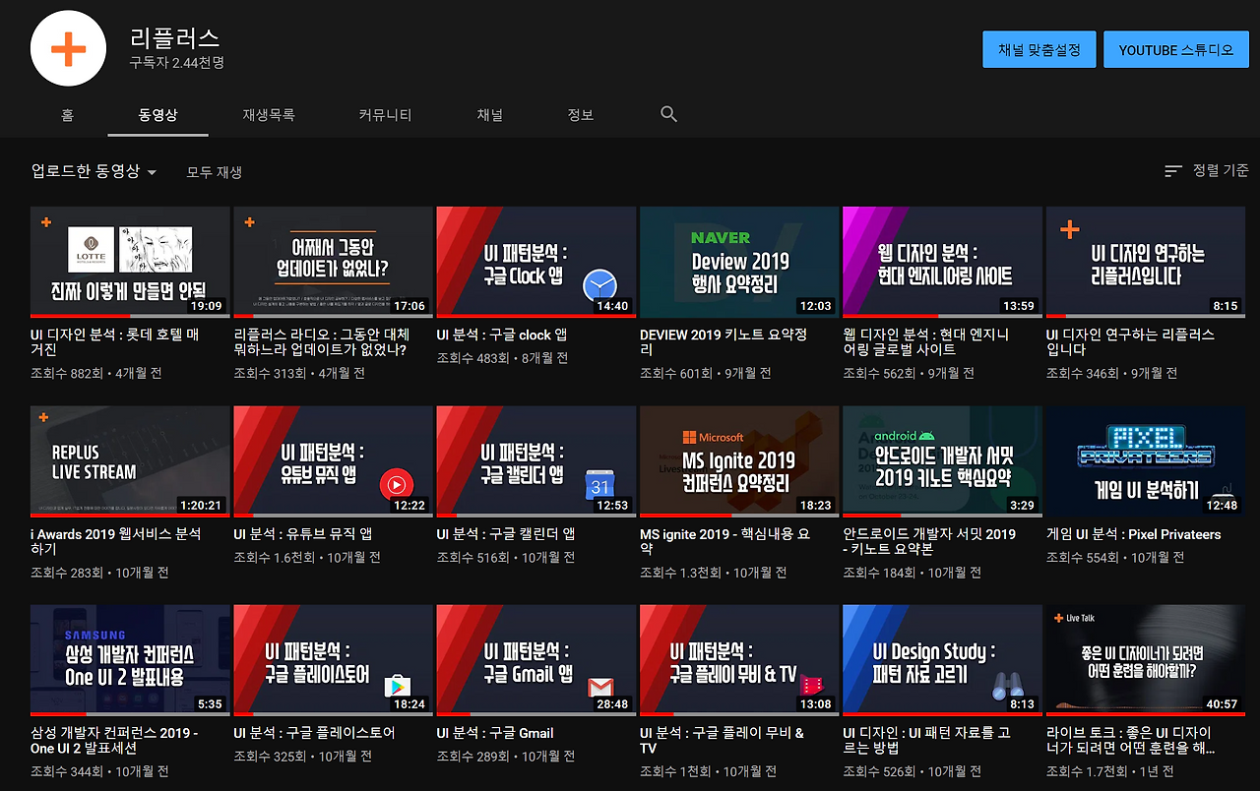Open title 'UI 분석 : 구글 플레이스토어'
Viewport: 1260px width, 791px height.
click(x=314, y=733)
